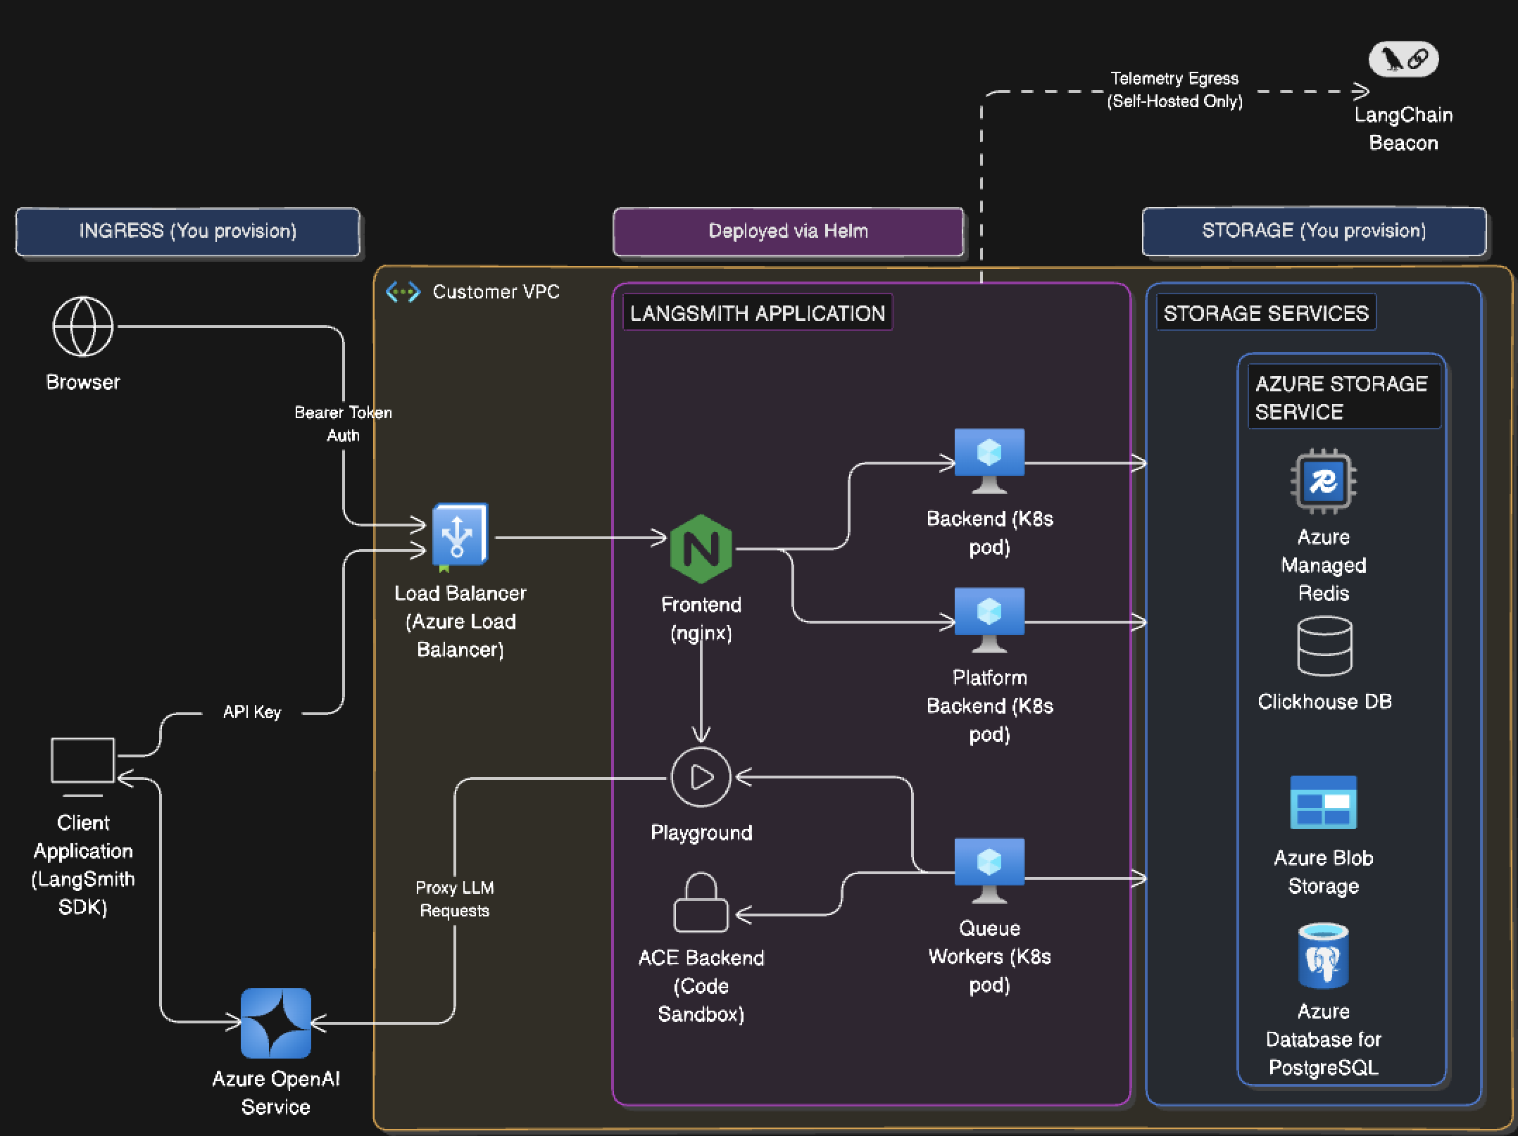Click the API Key connector label

[x=252, y=712]
